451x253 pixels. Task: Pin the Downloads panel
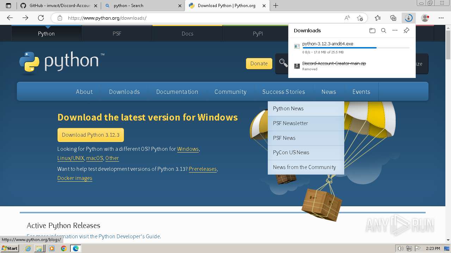(406, 31)
